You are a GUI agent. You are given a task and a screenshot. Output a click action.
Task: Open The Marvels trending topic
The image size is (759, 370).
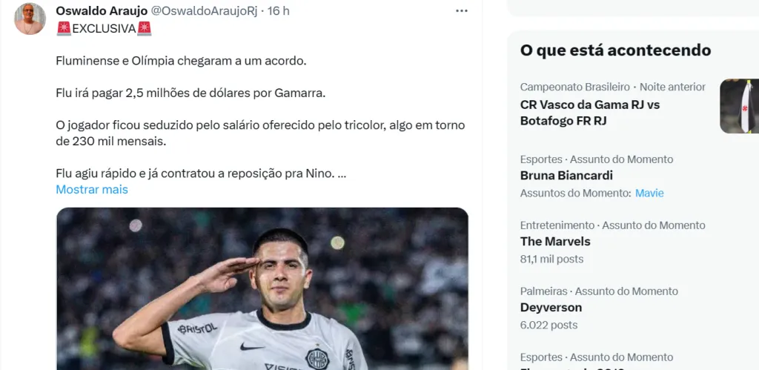555,241
